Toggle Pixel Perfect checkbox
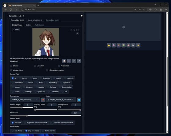 (59, 66)
